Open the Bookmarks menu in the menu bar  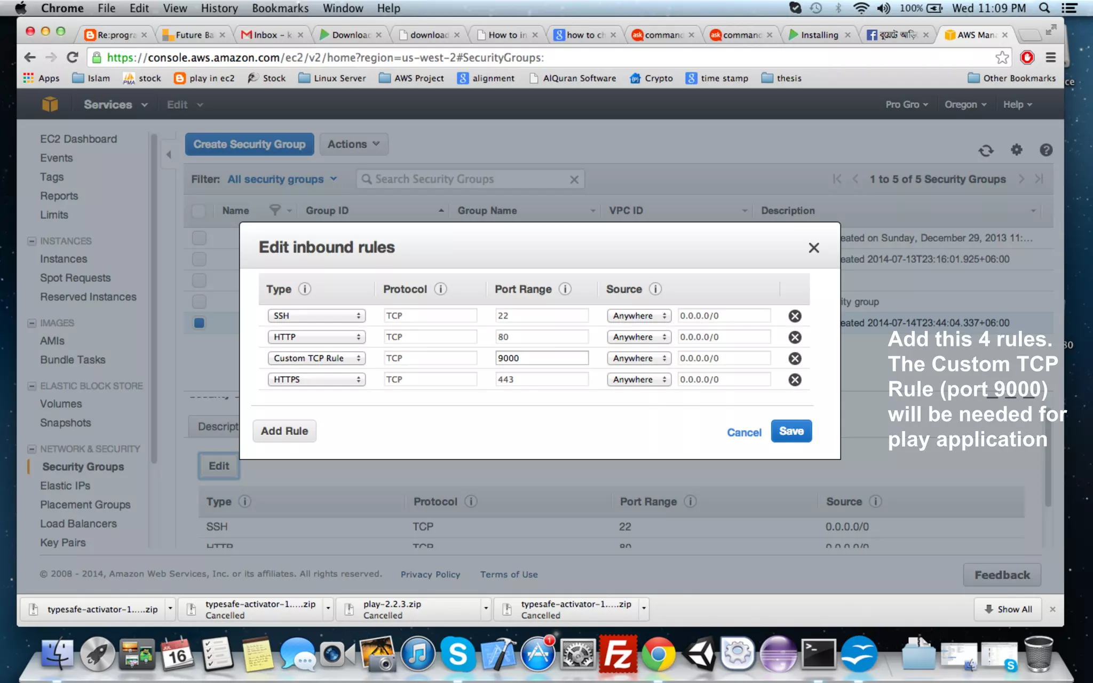280,8
